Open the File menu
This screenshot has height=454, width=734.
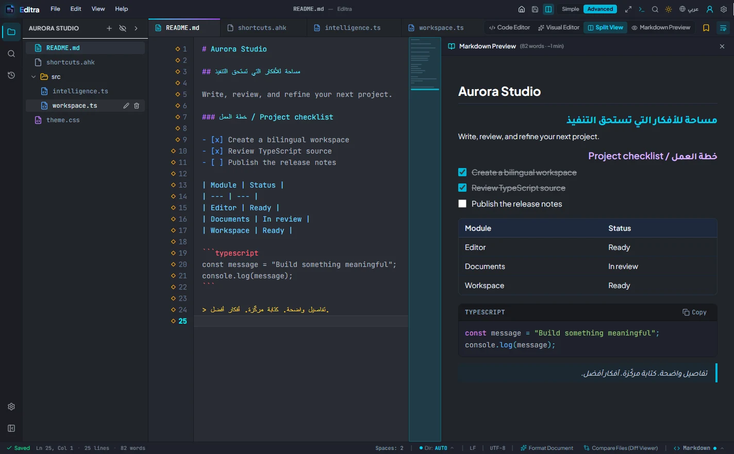coord(55,9)
